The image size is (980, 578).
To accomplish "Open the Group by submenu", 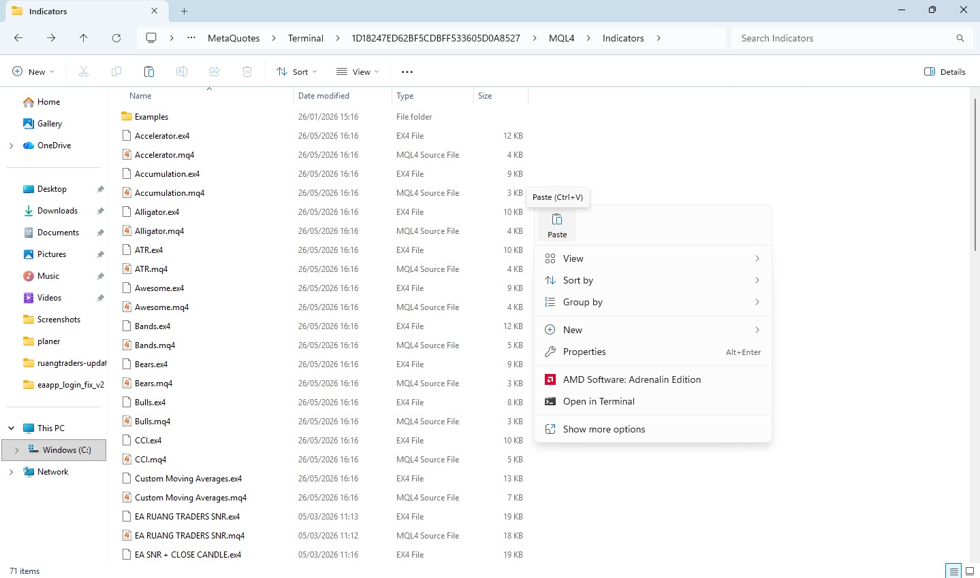I will [653, 302].
